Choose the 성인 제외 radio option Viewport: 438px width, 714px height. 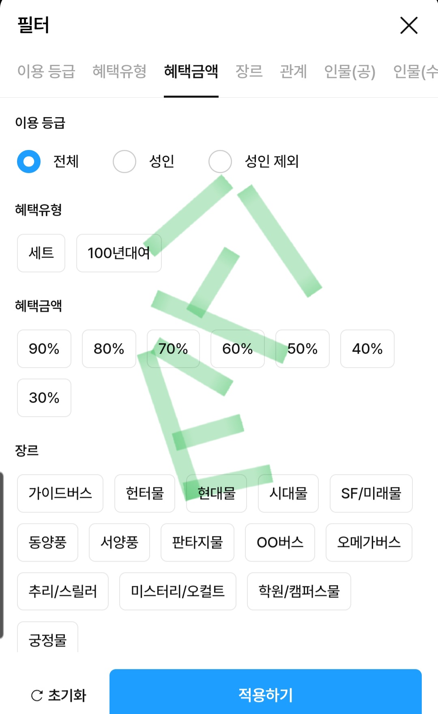click(x=220, y=162)
